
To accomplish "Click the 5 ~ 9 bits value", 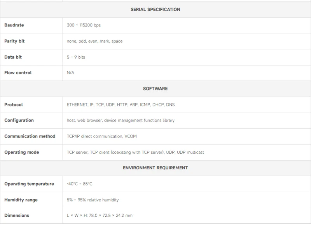I will coord(76,57).
